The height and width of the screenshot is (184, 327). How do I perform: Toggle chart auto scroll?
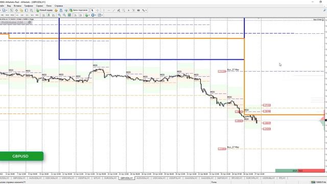[x=76, y=15]
